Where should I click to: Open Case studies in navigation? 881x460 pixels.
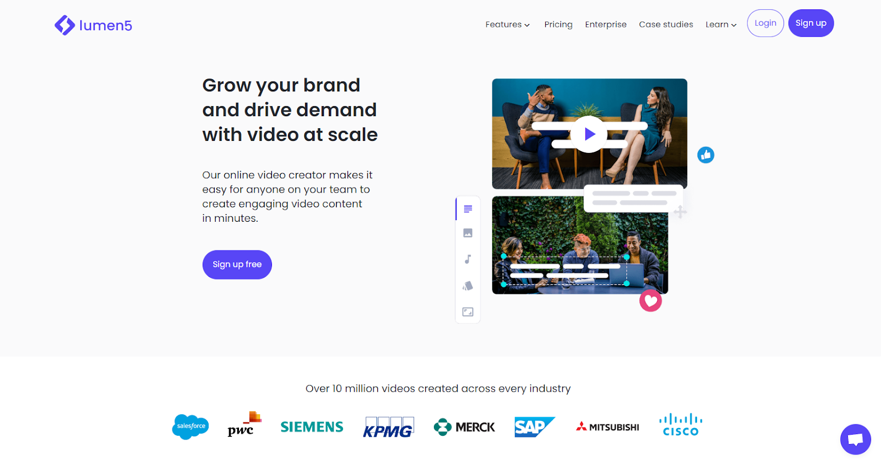[666, 25]
